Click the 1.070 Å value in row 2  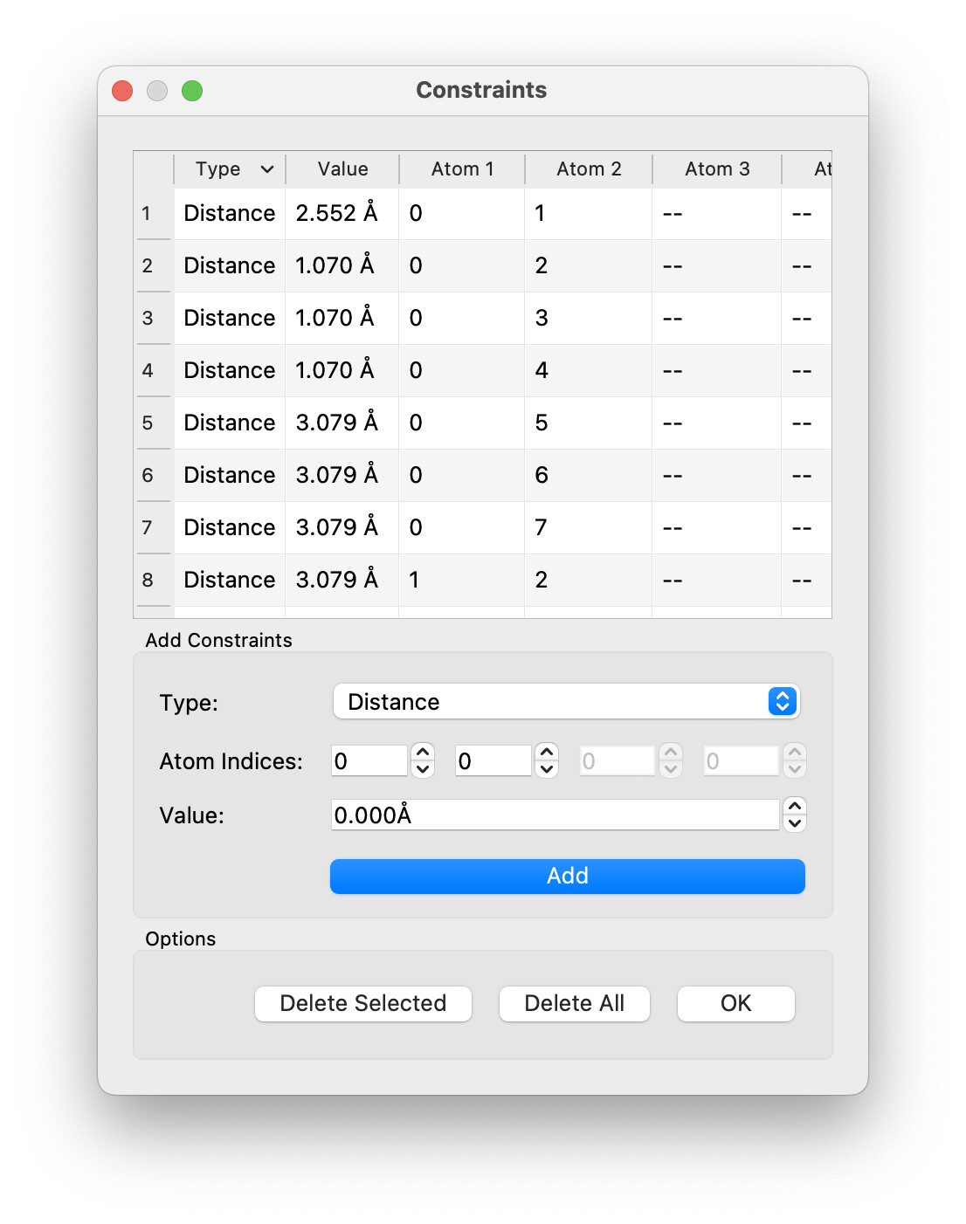pos(342,265)
